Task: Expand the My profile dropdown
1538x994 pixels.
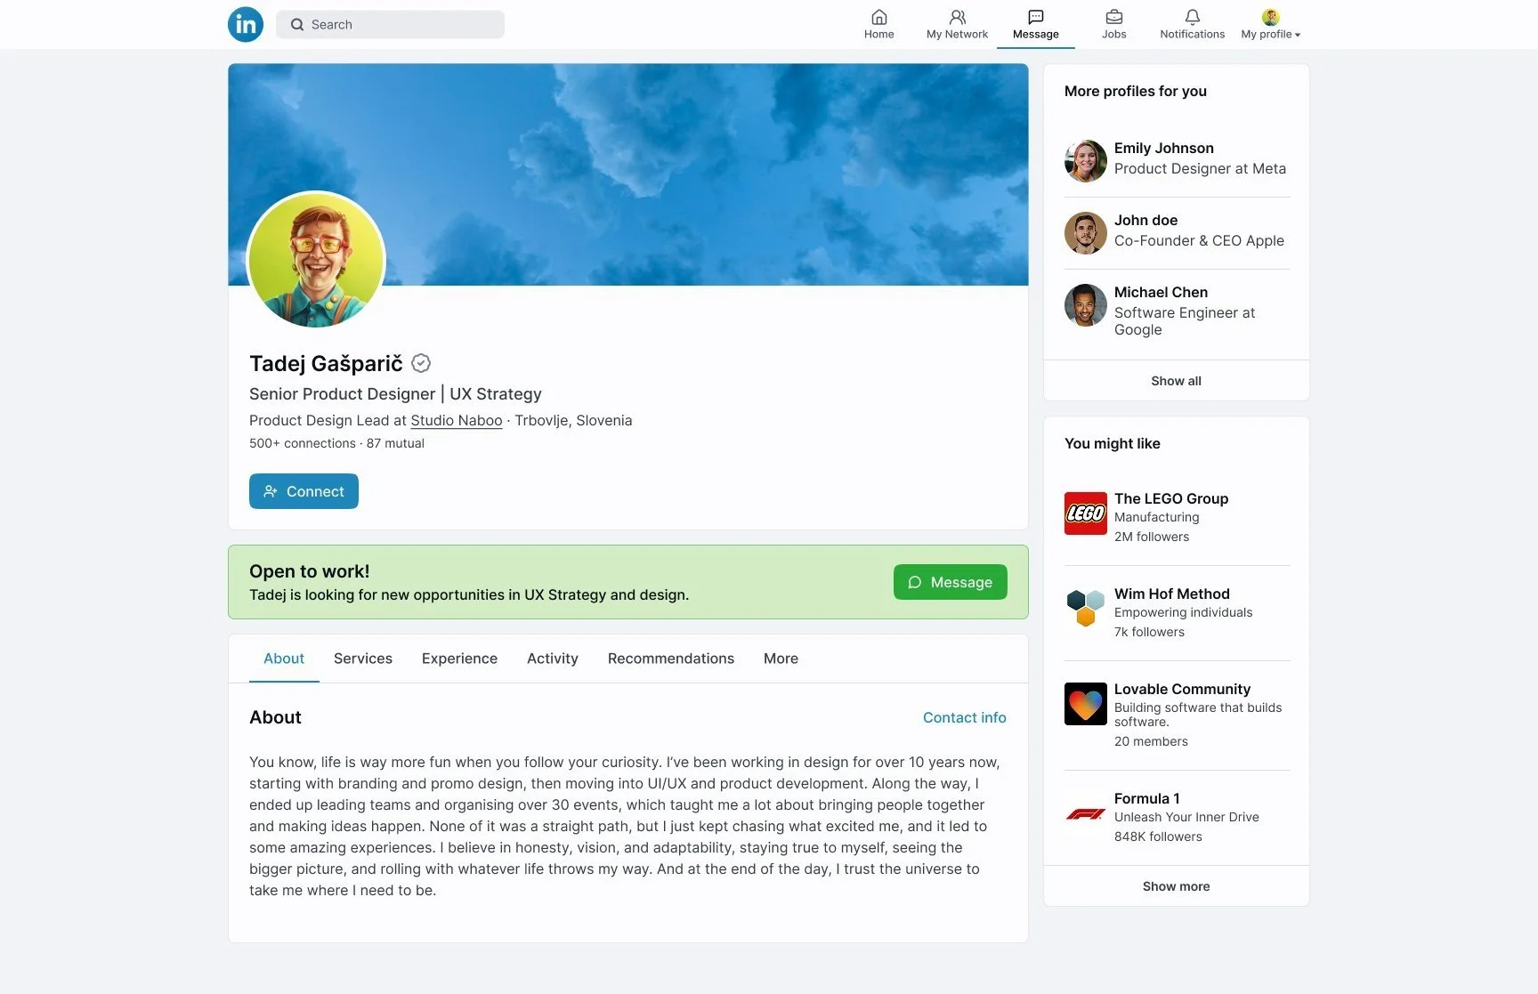Action: click(1270, 25)
